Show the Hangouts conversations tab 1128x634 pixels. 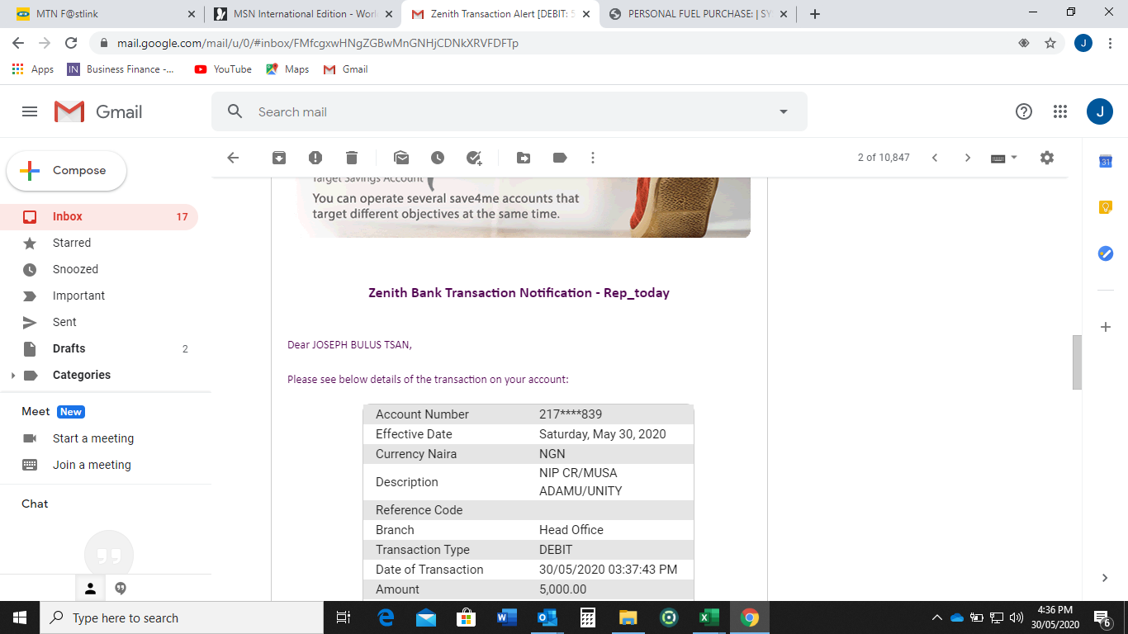pos(121,589)
